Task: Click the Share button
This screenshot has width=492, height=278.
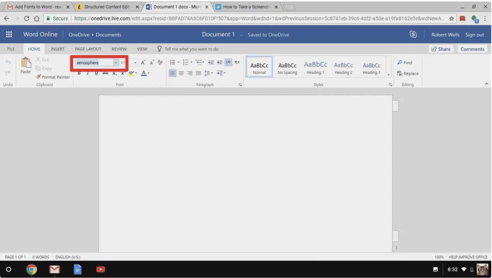Action: click(441, 49)
